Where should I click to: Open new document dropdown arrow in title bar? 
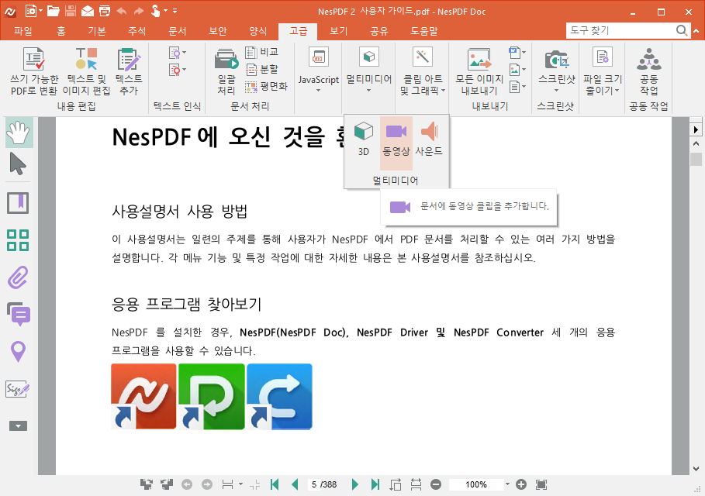pyautogui.click(x=40, y=11)
